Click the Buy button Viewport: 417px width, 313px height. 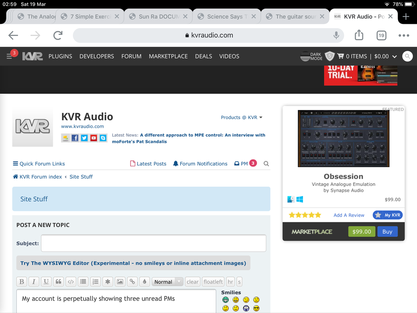(387, 232)
